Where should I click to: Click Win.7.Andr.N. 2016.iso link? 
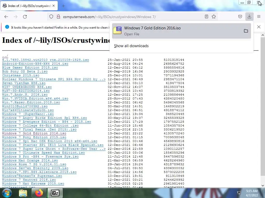(25, 95)
